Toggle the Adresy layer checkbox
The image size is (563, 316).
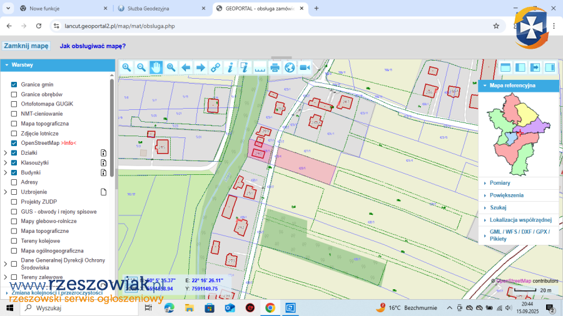point(14,182)
